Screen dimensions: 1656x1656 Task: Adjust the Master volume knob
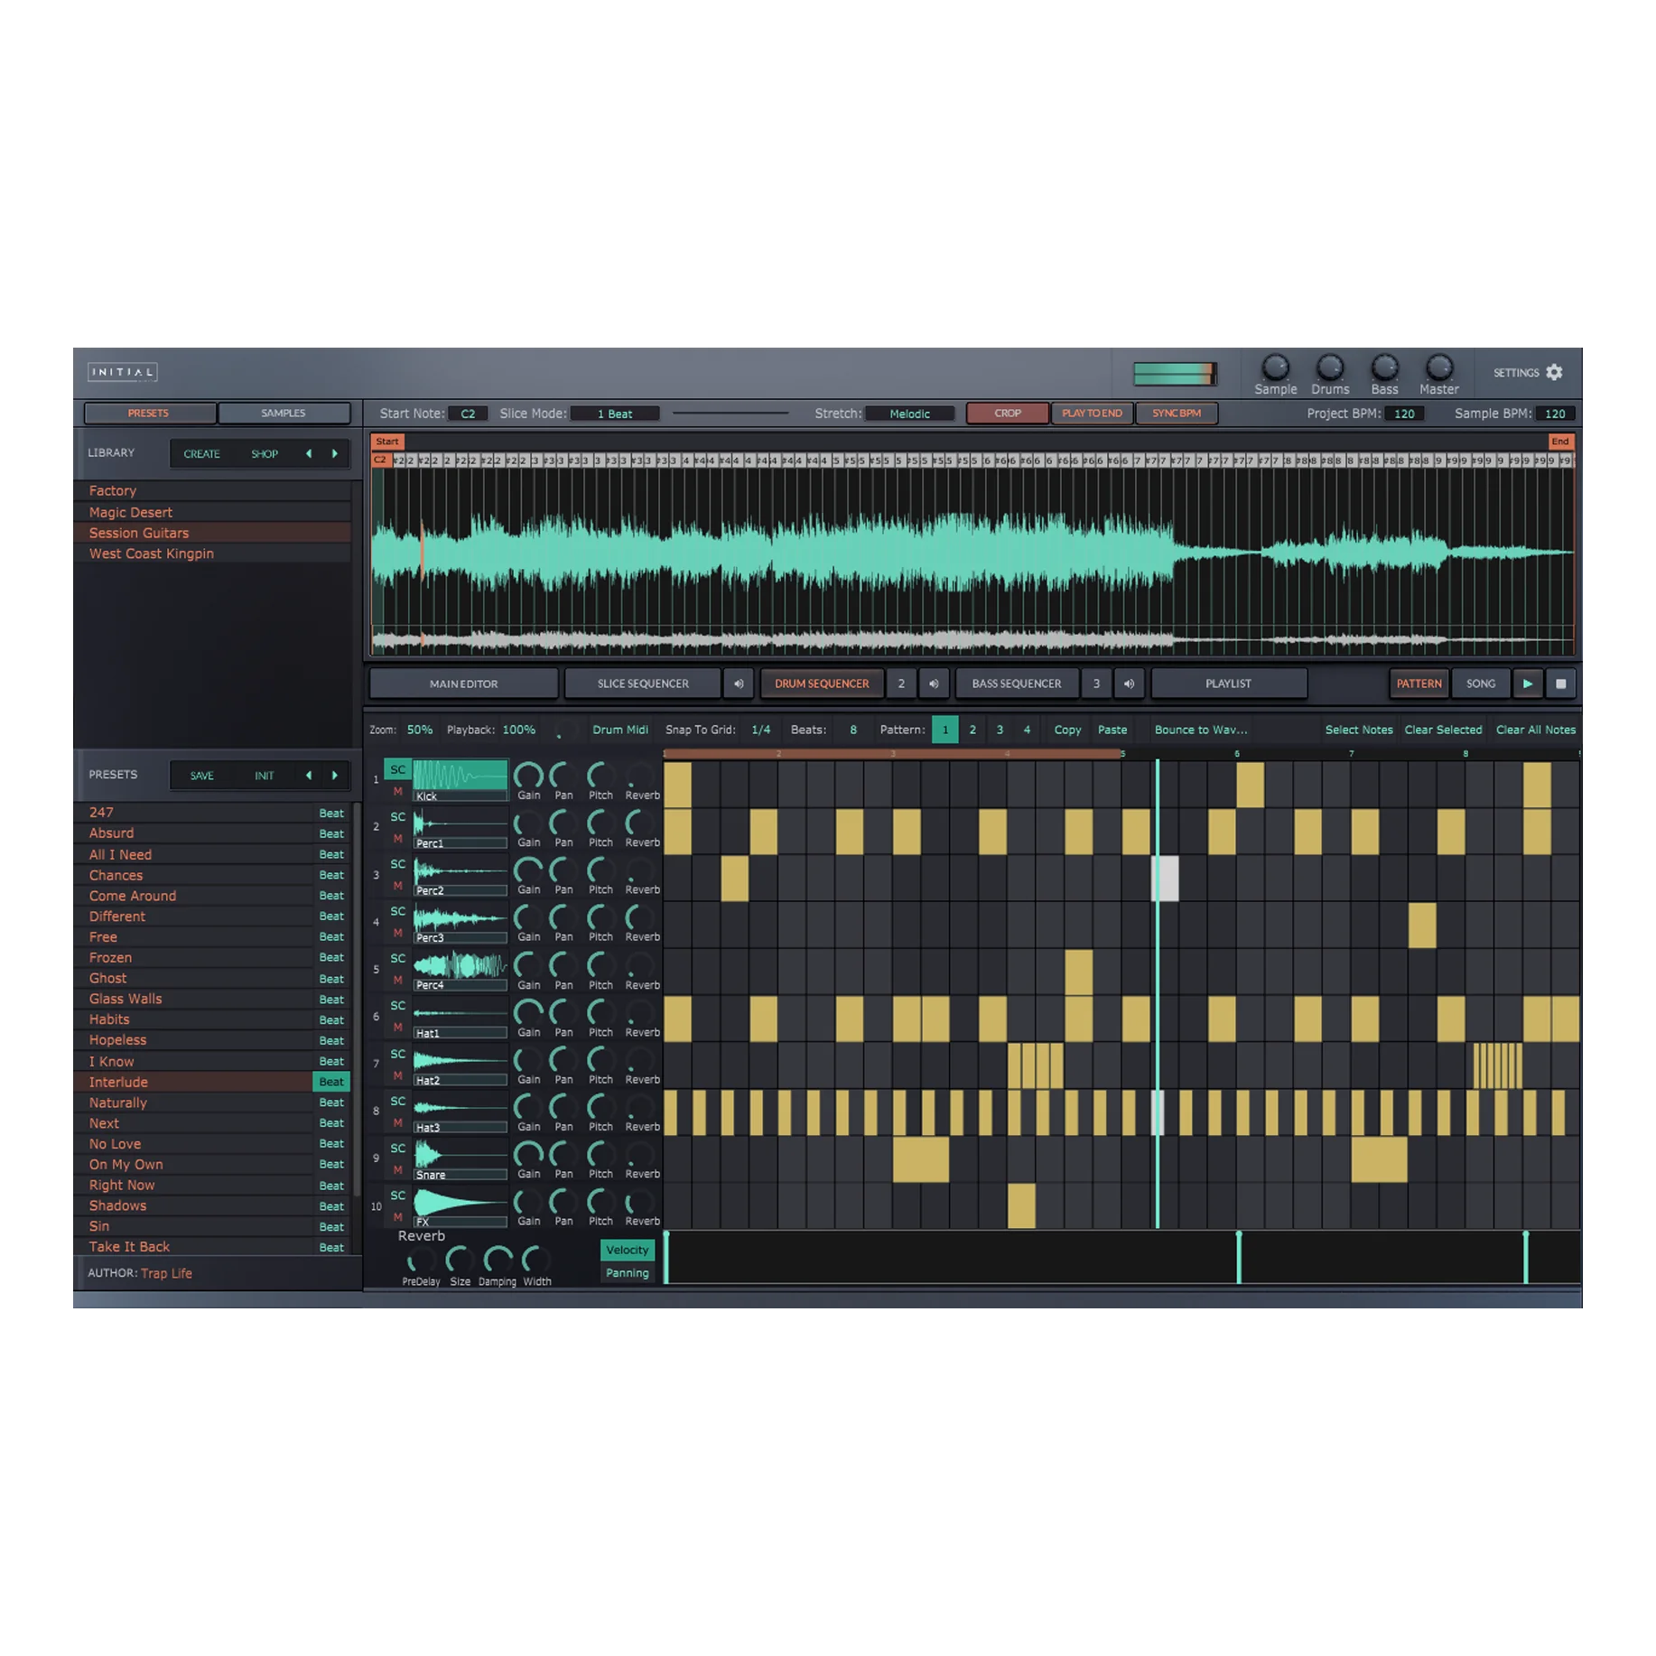[x=1438, y=367]
